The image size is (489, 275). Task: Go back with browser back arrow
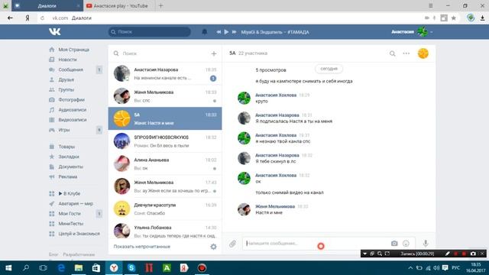pos(10,18)
